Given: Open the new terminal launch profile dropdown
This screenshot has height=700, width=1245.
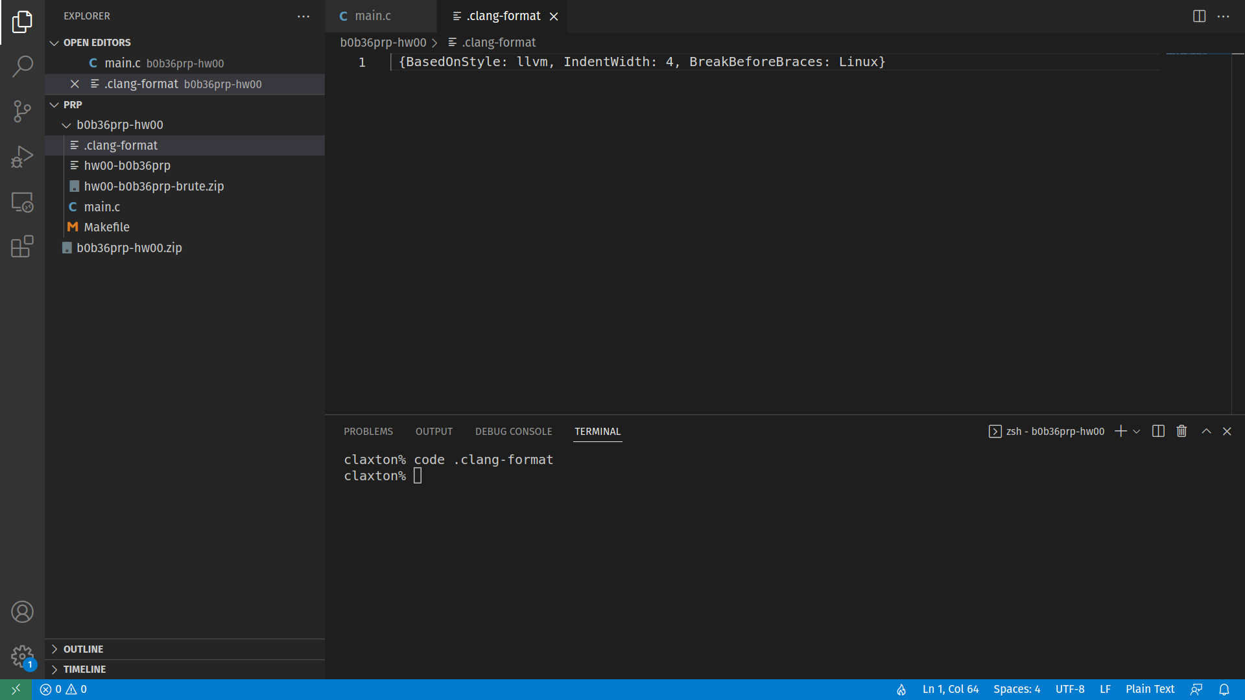Looking at the screenshot, I should click(1137, 432).
